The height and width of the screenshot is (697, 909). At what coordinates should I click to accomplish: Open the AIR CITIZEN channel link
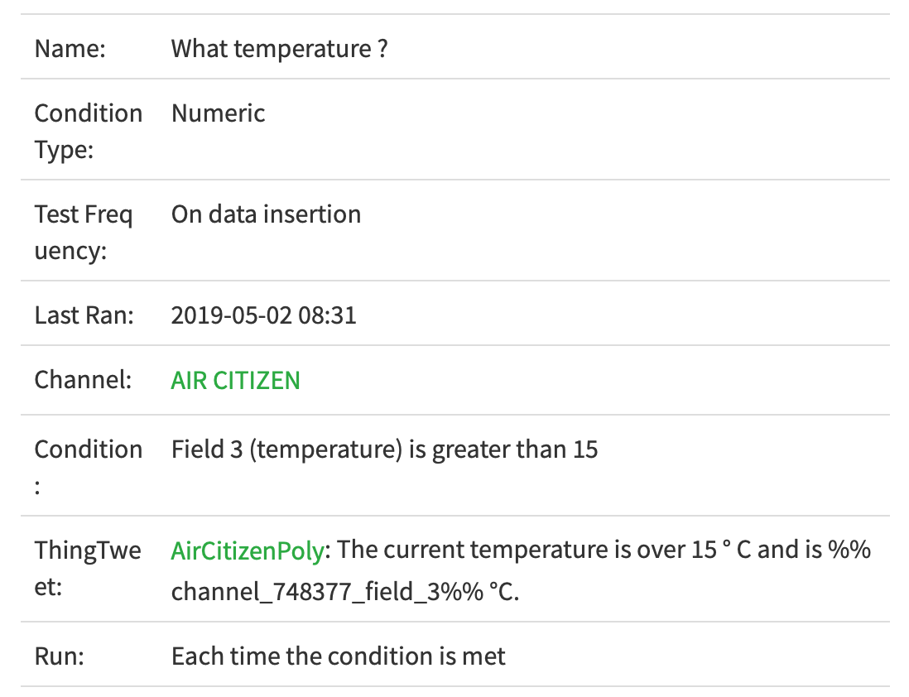[235, 381]
